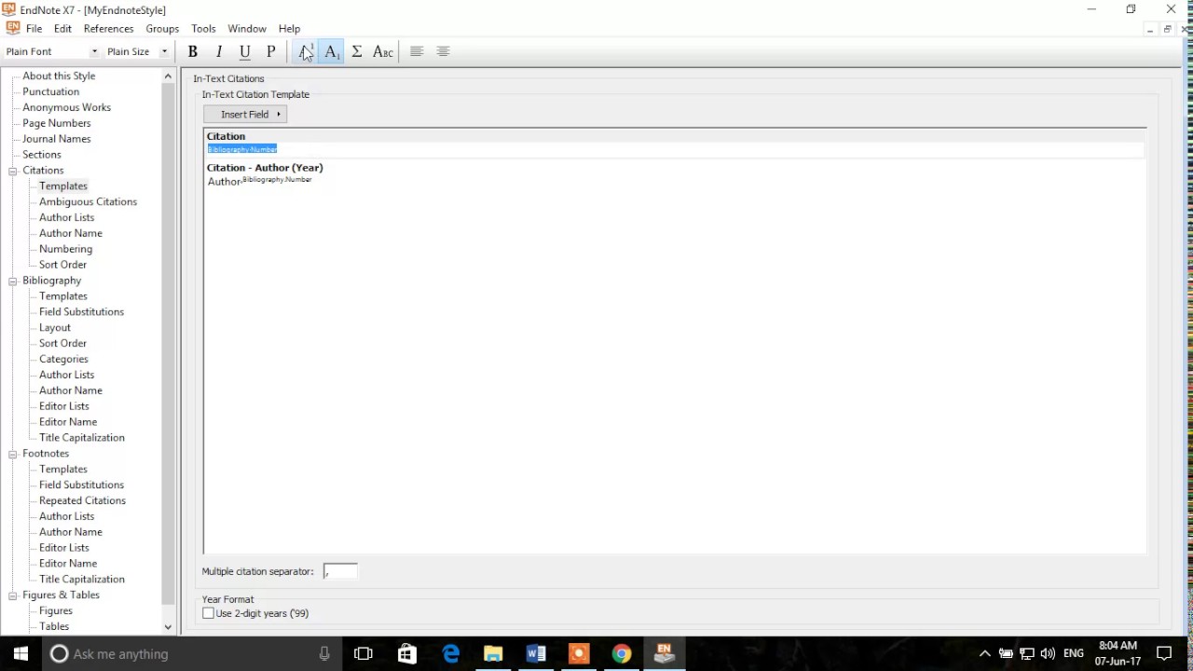Select Sections in sidebar
Viewport: 1193px width, 671px height.
pos(42,155)
